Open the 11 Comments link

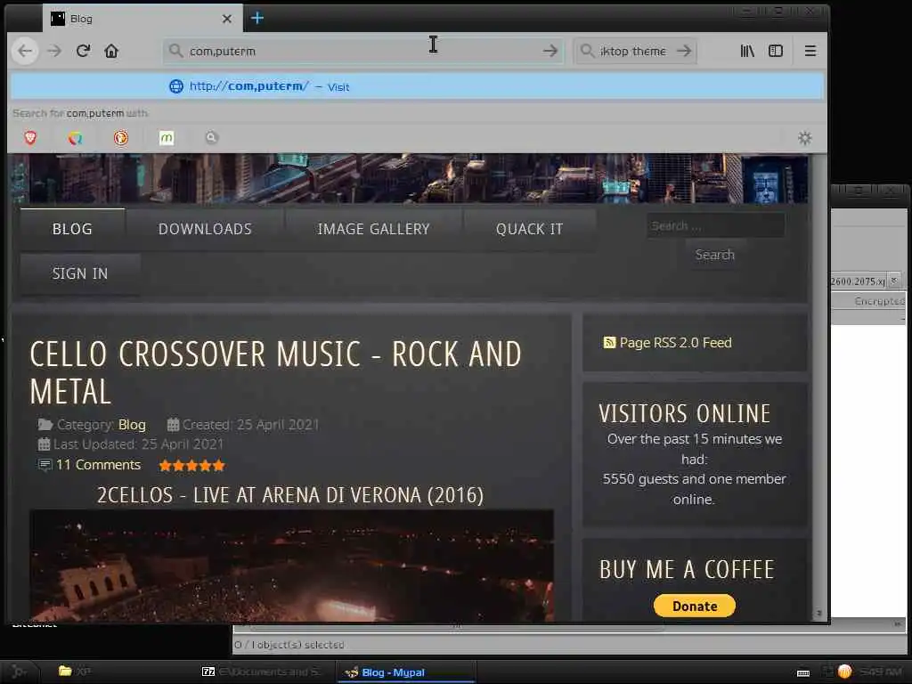98,465
